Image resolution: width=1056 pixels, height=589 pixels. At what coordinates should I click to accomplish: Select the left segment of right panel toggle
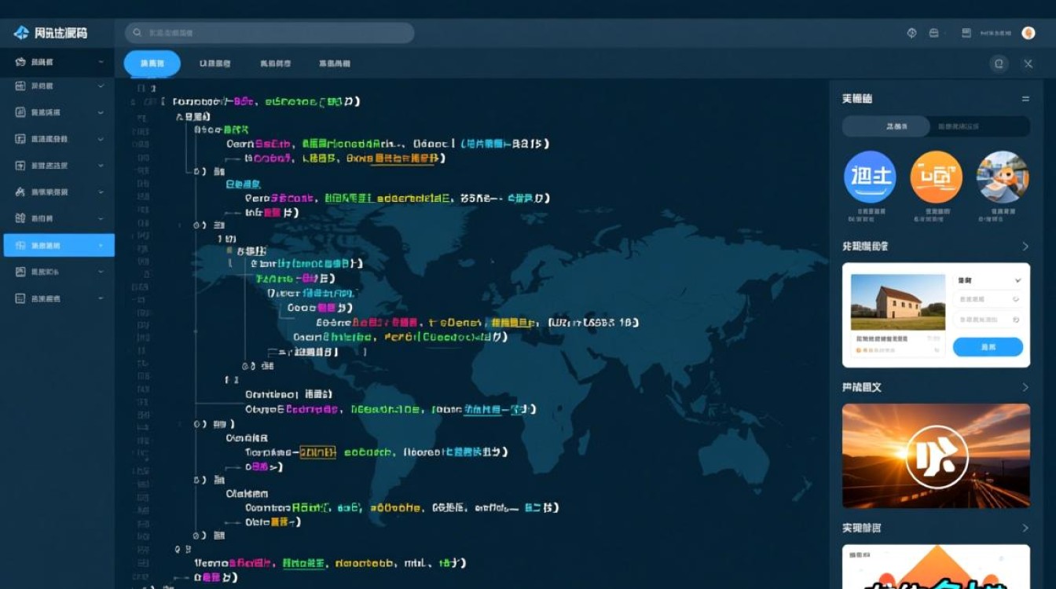pyautogui.click(x=885, y=126)
